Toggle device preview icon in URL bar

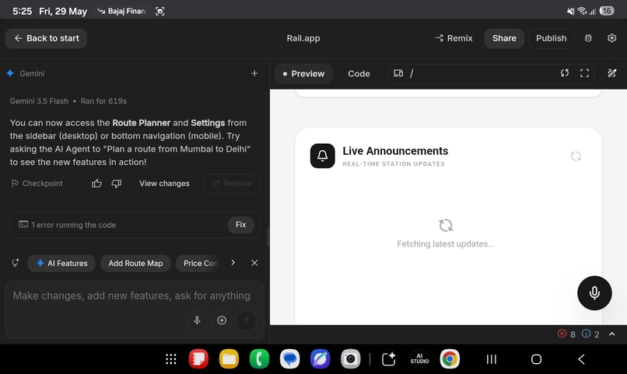398,74
